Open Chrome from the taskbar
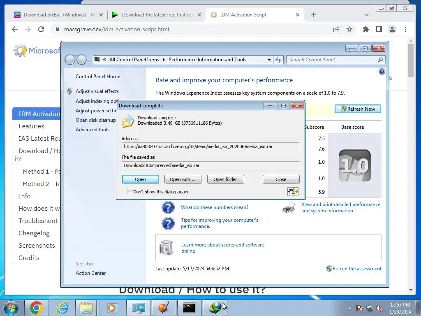421x316 pixels. [x=36, y=308]
